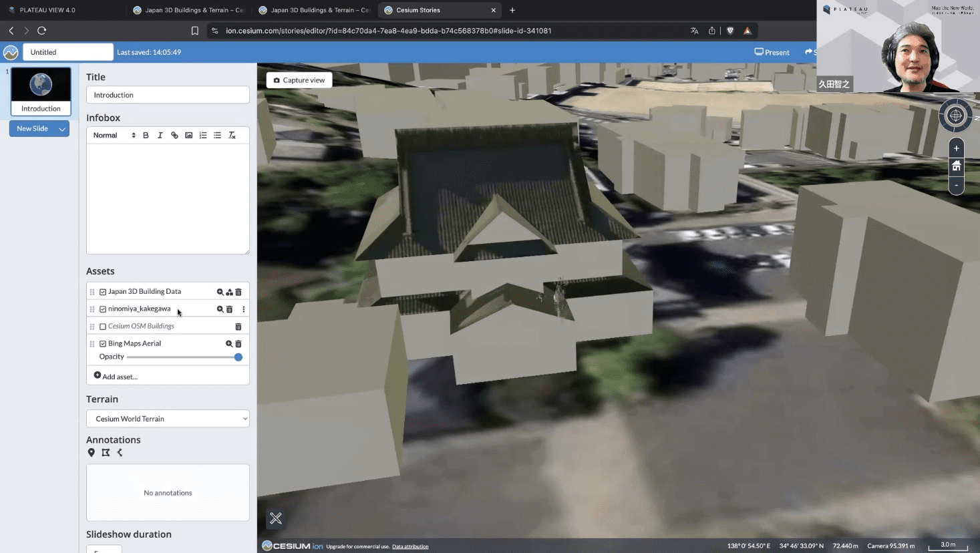Add a point marker annotation
The height and width of the screenshot is (553, 980).
pyautogui.click(x=92, y=453)
